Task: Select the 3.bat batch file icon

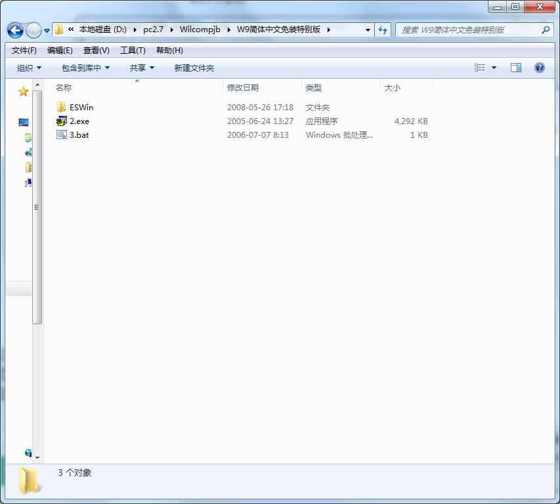Action: (62, 135)
